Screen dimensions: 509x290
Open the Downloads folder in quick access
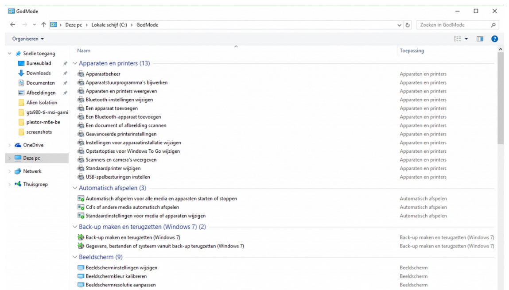[x=39, y=73]
